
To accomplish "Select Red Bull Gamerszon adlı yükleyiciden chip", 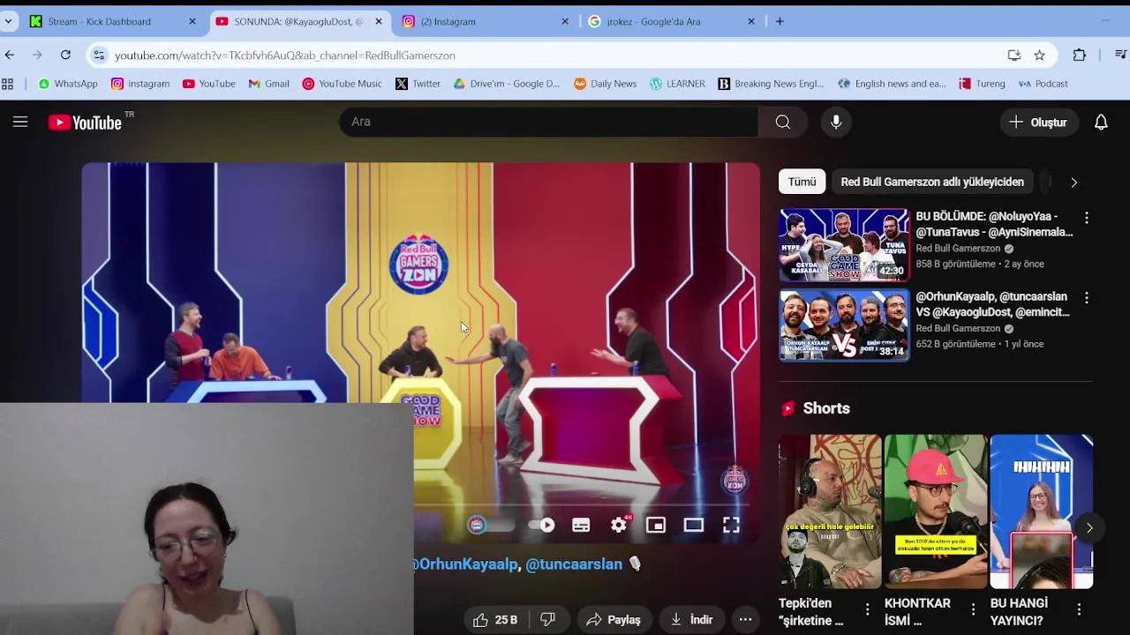I will tap(932, 182).
